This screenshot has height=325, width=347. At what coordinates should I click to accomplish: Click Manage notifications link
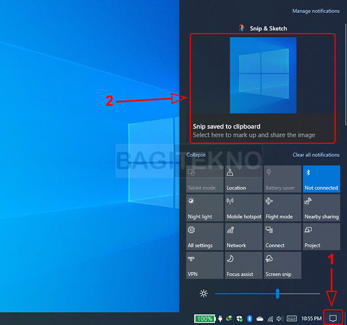click(x=316, y=11)
